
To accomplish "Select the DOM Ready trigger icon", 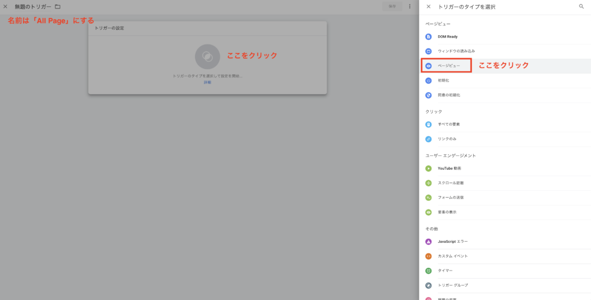I will coord(428,36).
